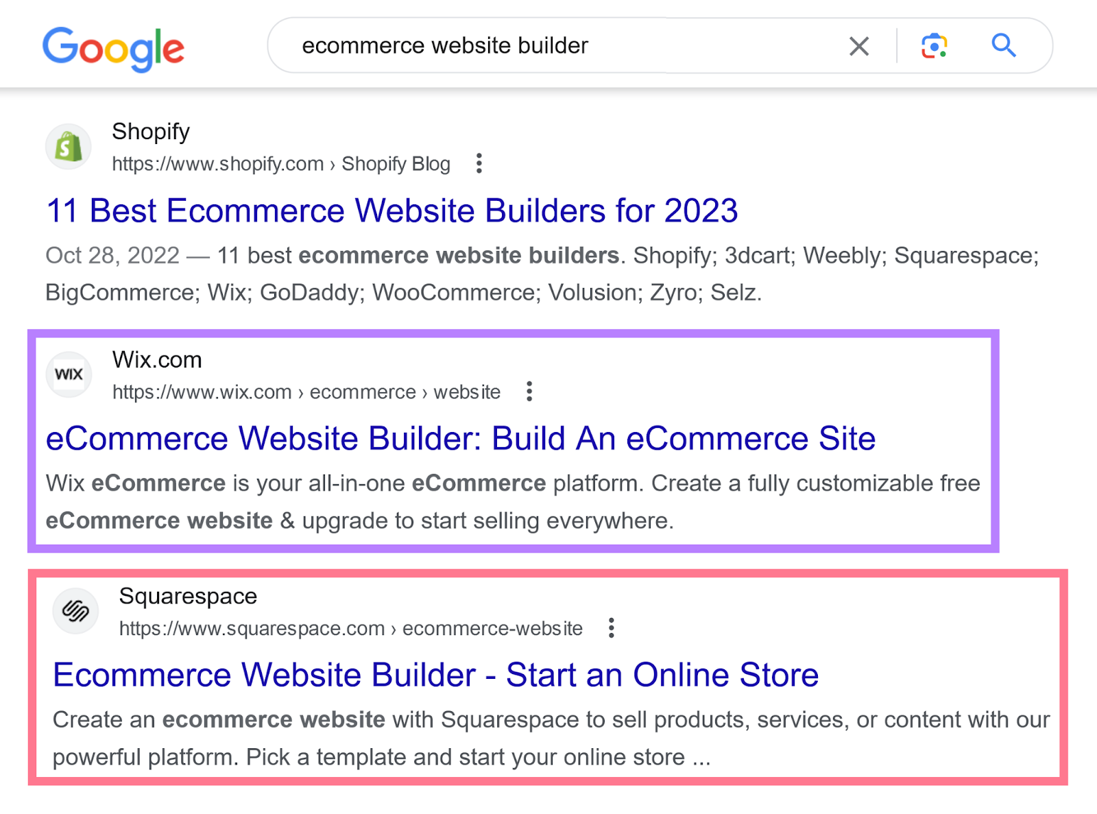This screenshot has height=814, width=1097.
Task: Click the Google logo
Action: tap(113, 49)
